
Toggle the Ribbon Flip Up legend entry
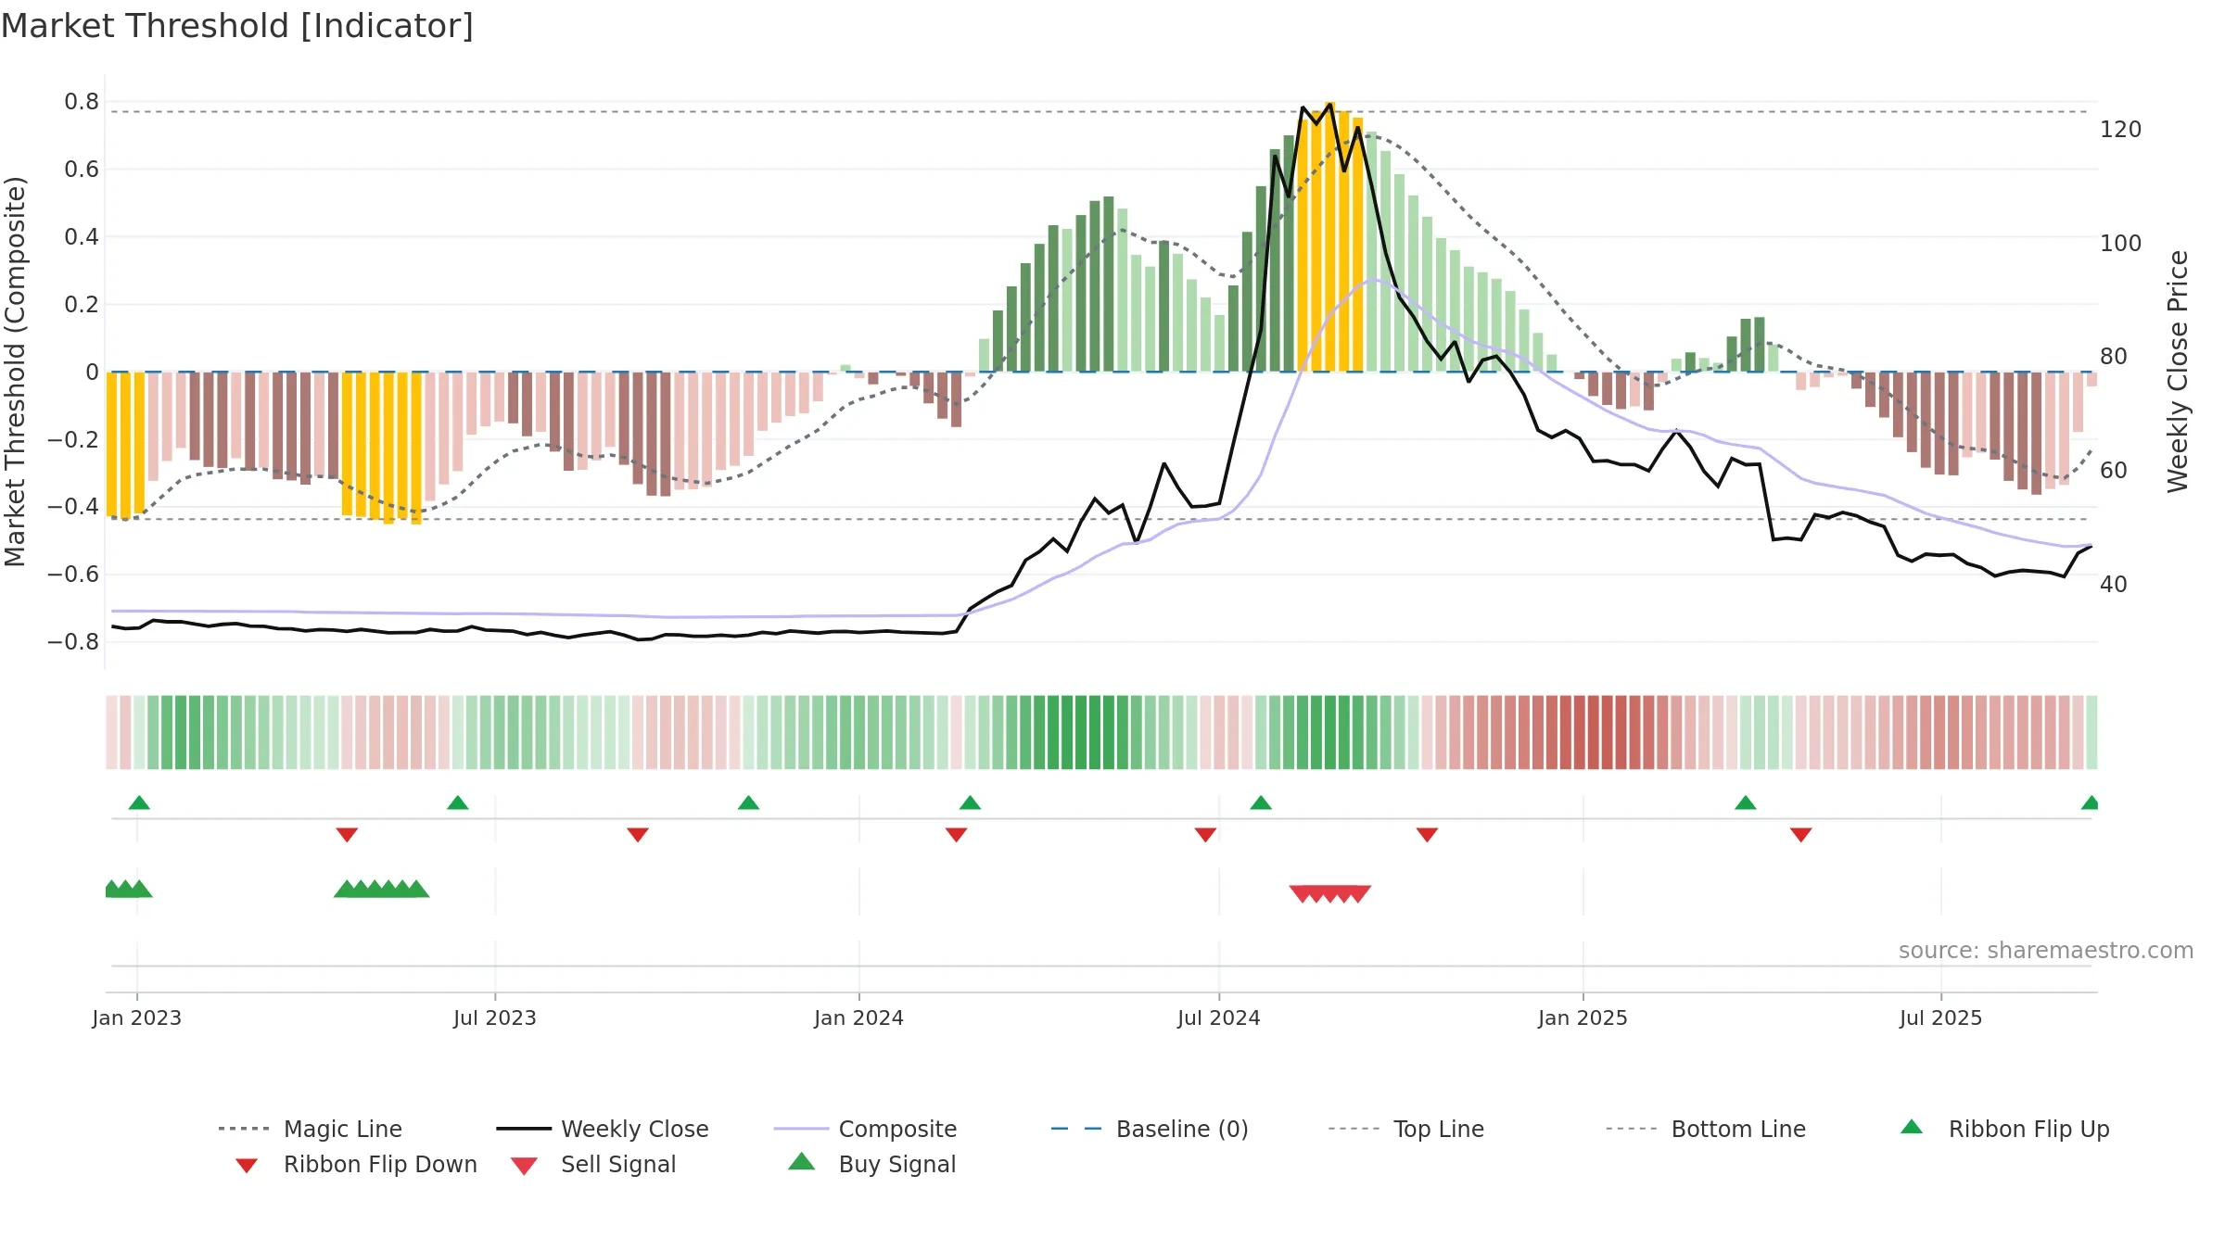[2004, 1129]
